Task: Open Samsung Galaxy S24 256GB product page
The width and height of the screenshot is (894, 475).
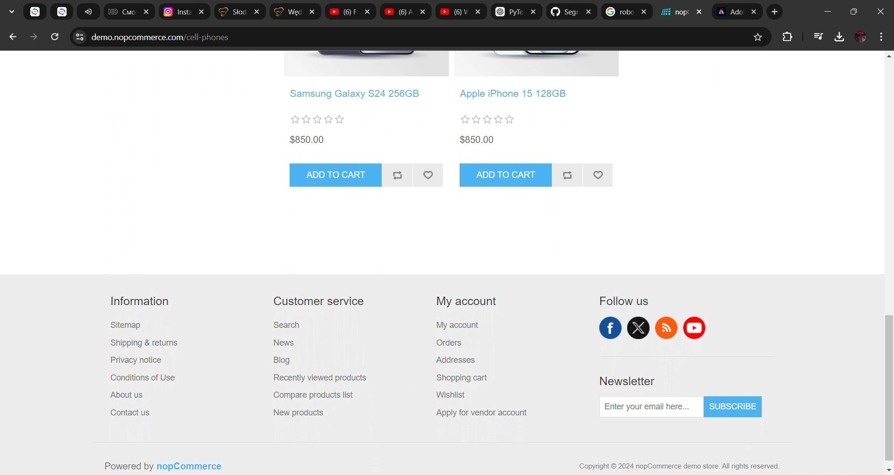Action: pyautogui.click(x=354, y=94)
